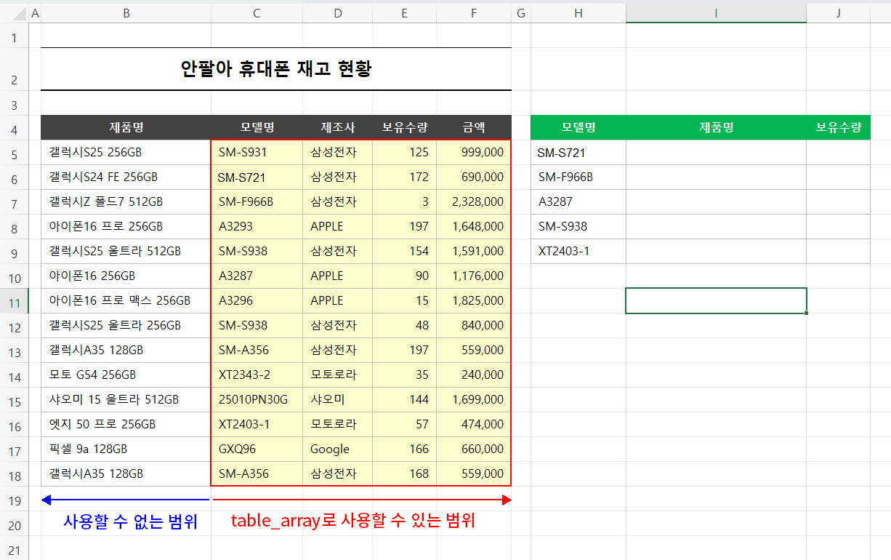The image size is (891, 560).
Task: Select lookup cell SM-S721 in column H
Action: click(578, 153)
